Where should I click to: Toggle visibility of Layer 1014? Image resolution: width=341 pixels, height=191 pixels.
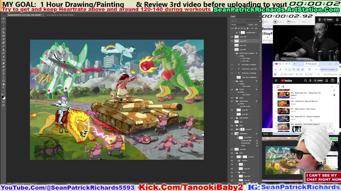232,41
